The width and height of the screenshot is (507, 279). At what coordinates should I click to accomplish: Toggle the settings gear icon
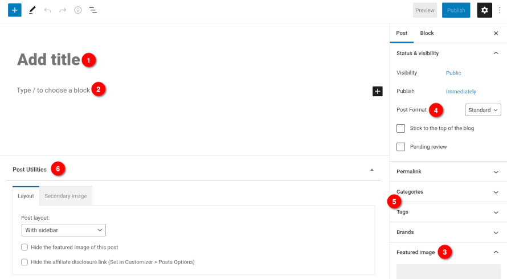point(484,10)
